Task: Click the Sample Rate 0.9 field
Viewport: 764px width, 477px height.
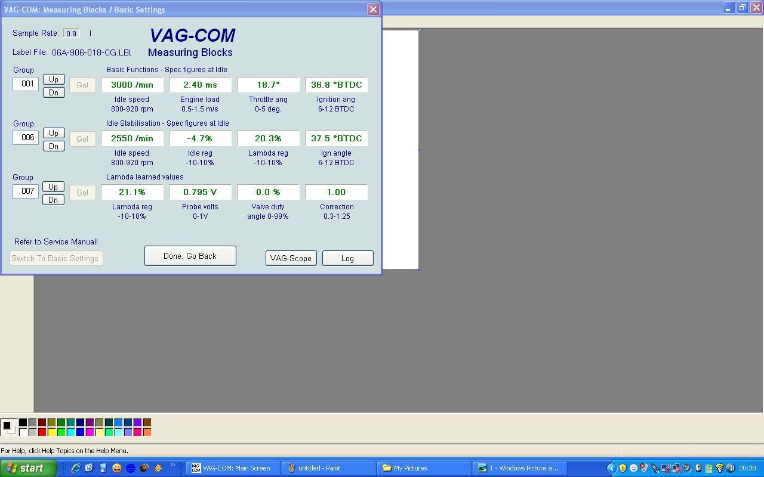Action: click(72, 33)
